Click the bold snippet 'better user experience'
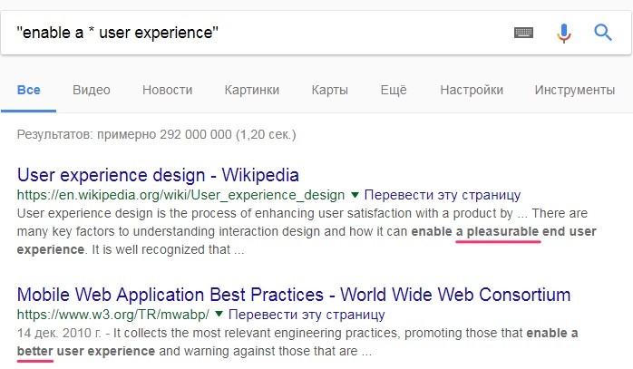 pyautogui.click(x=85, y=351)
